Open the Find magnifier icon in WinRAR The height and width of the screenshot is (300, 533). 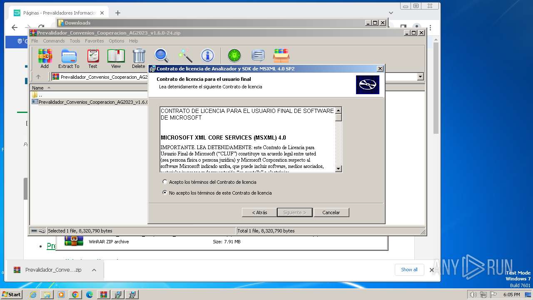[162, 55]
